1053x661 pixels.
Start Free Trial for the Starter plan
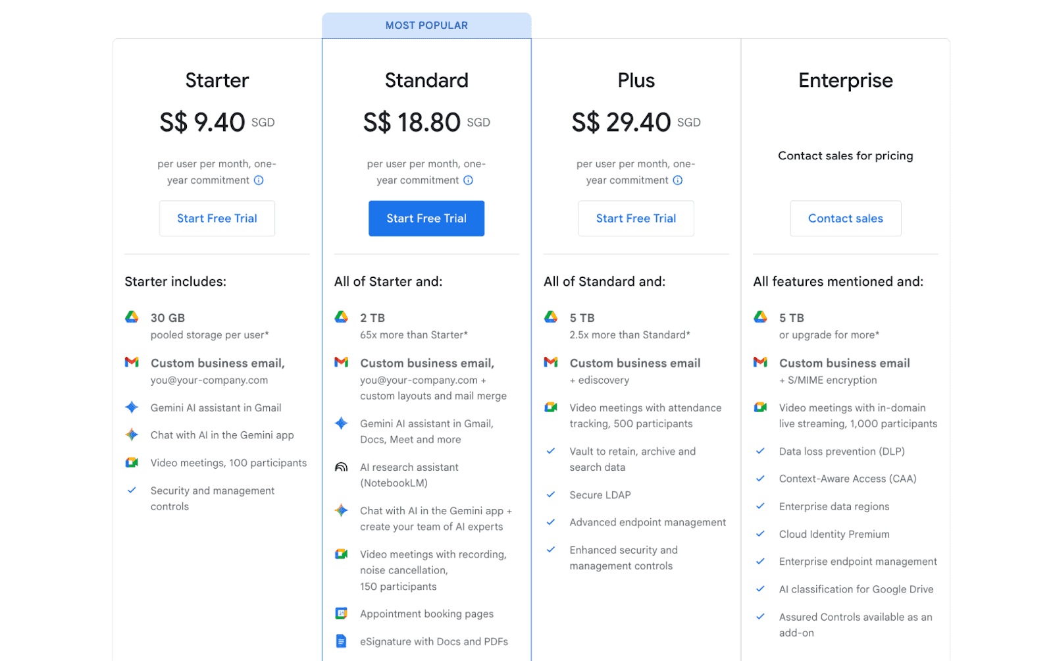pyautogui.click(x=217, y=218)
